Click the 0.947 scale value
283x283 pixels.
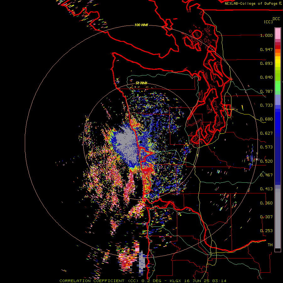click(x=266, y=49)
